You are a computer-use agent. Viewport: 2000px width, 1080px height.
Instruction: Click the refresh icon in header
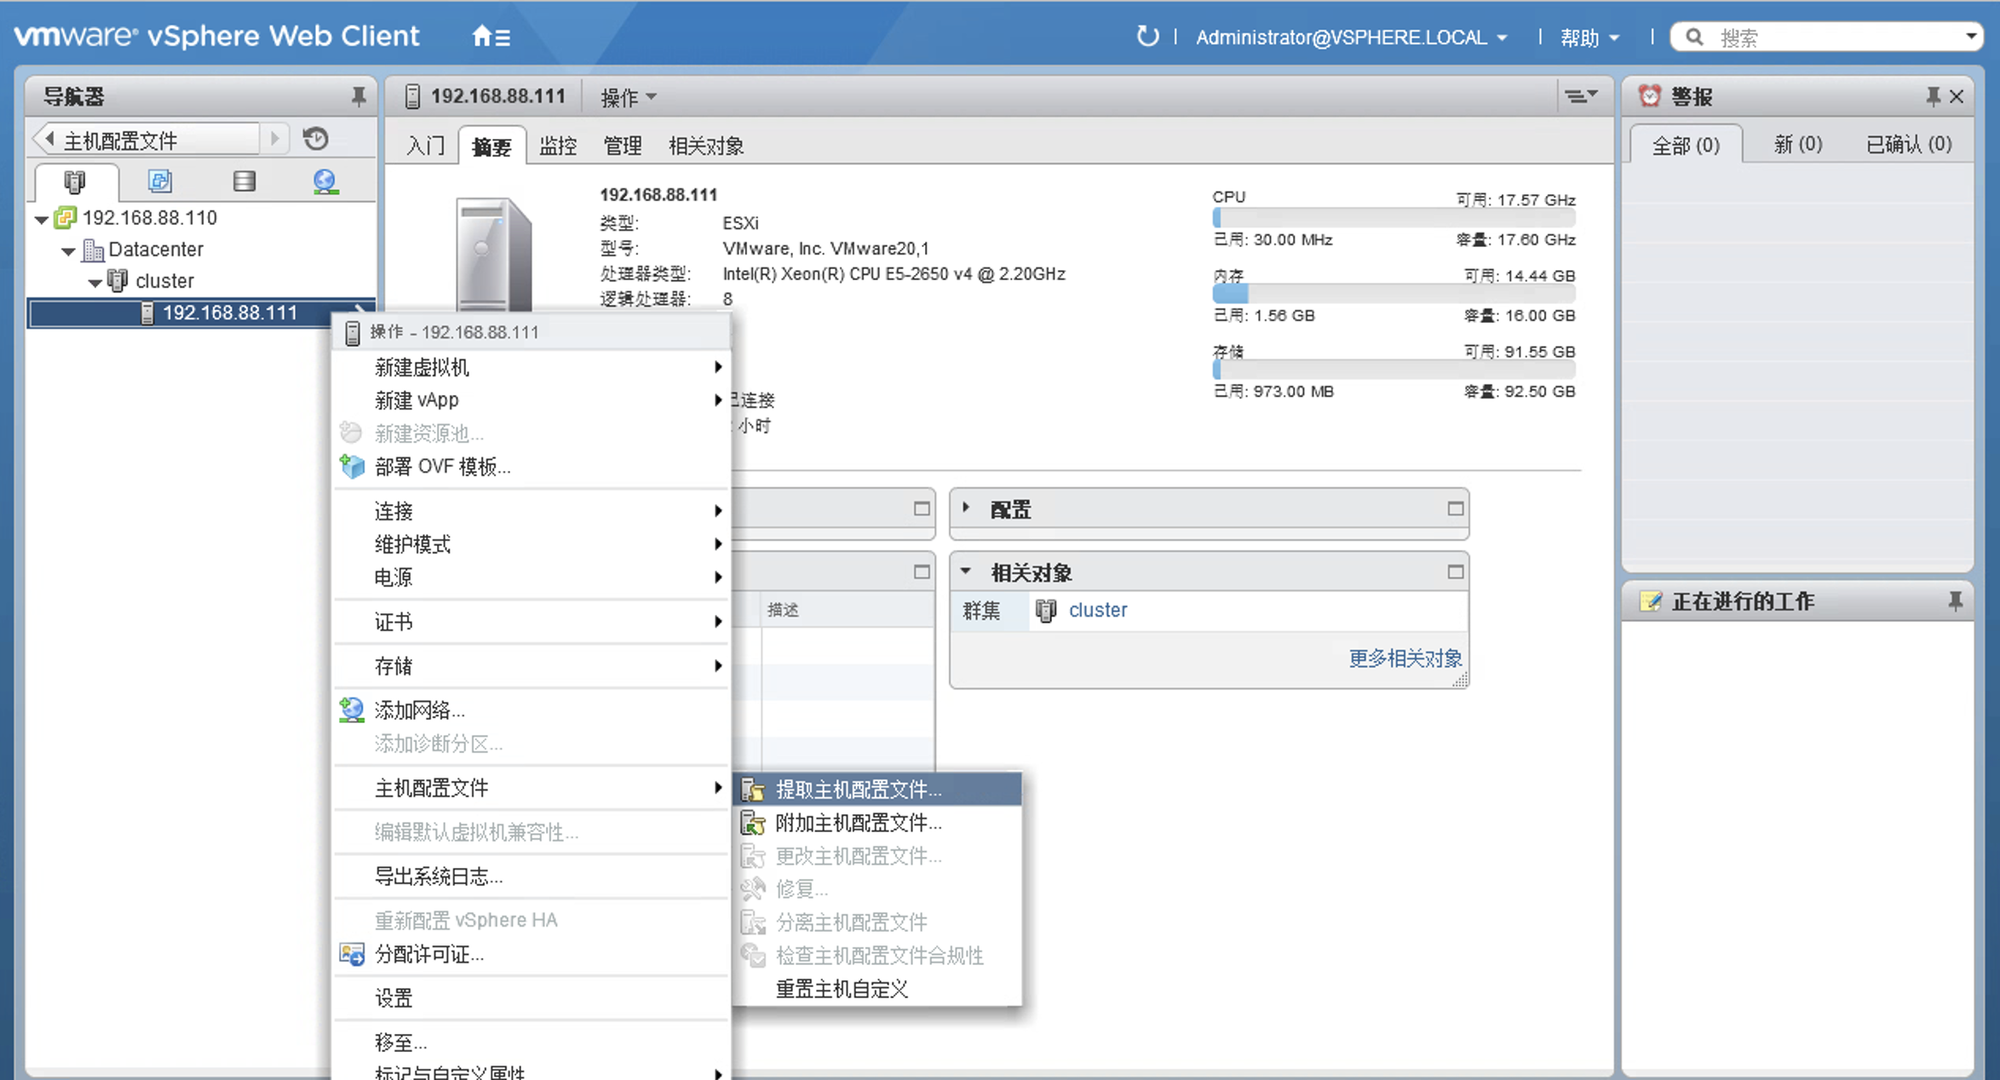tap(1147, 37)
